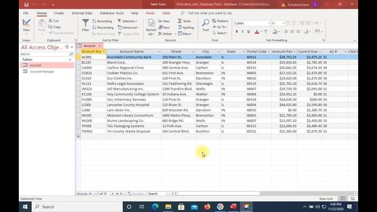Select the Bland Corp. cell

click(x=134, y=62)
